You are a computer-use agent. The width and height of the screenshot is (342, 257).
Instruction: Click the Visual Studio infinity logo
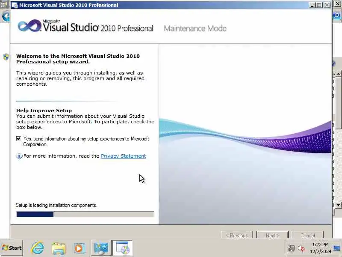(29, 26)
